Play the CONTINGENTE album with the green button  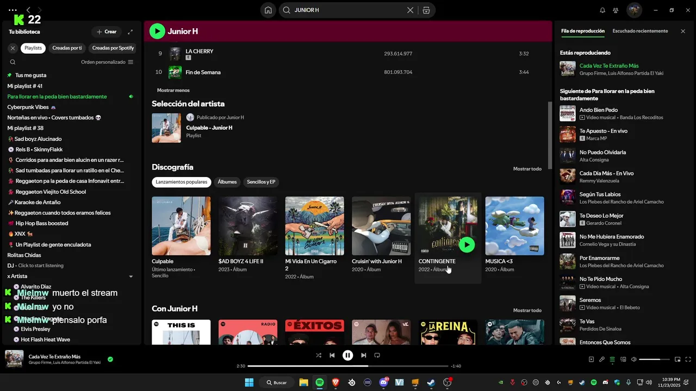point(467,245)
